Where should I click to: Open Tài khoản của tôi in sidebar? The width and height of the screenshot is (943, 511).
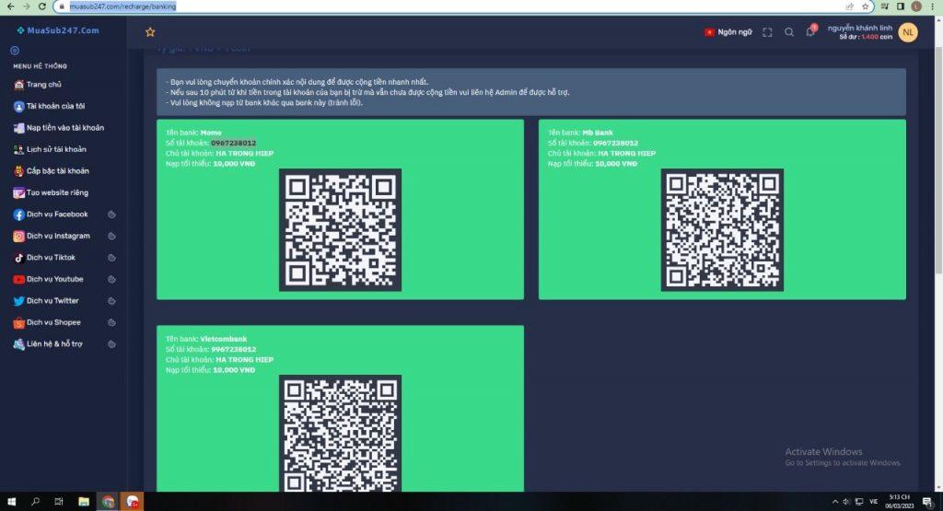tap(50, 107)
